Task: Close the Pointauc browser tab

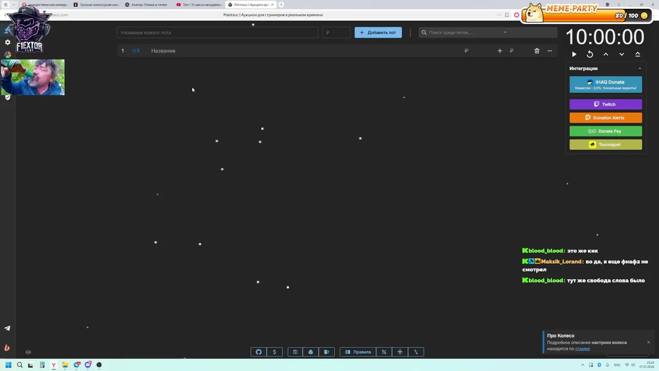Action: pos(272,5)
